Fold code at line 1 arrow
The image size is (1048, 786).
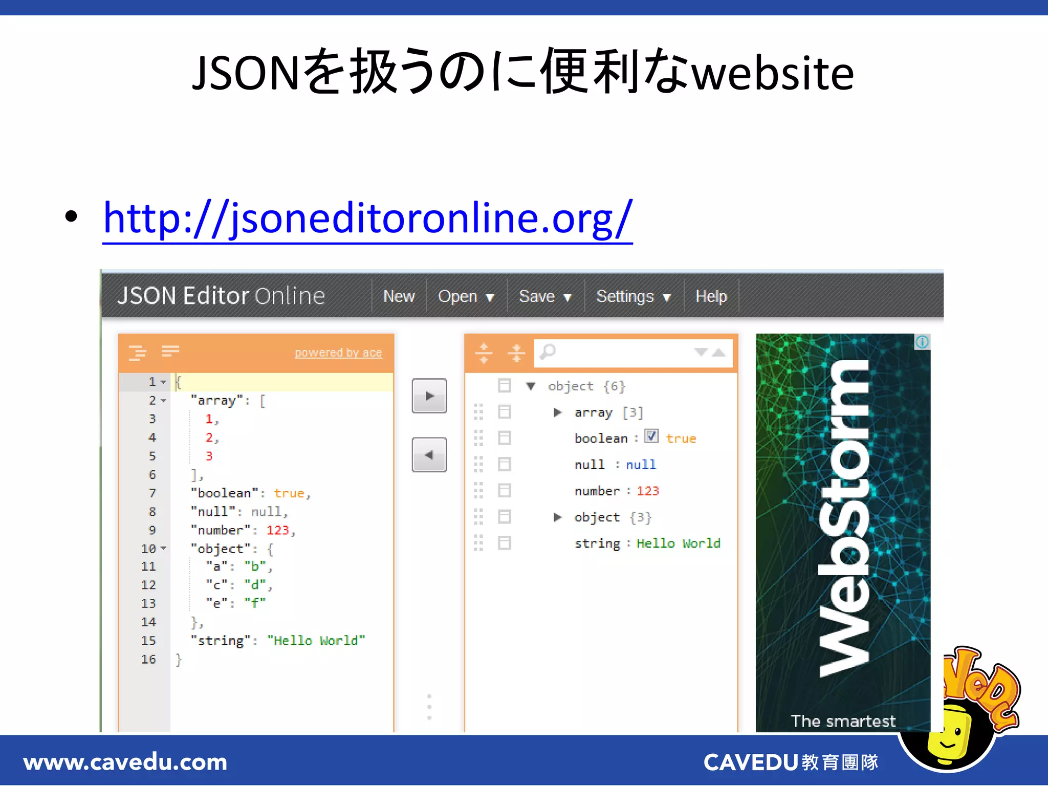coord(163,382)
